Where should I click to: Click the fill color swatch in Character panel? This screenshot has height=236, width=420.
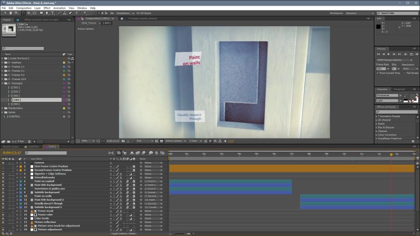(x=413, y=96)
